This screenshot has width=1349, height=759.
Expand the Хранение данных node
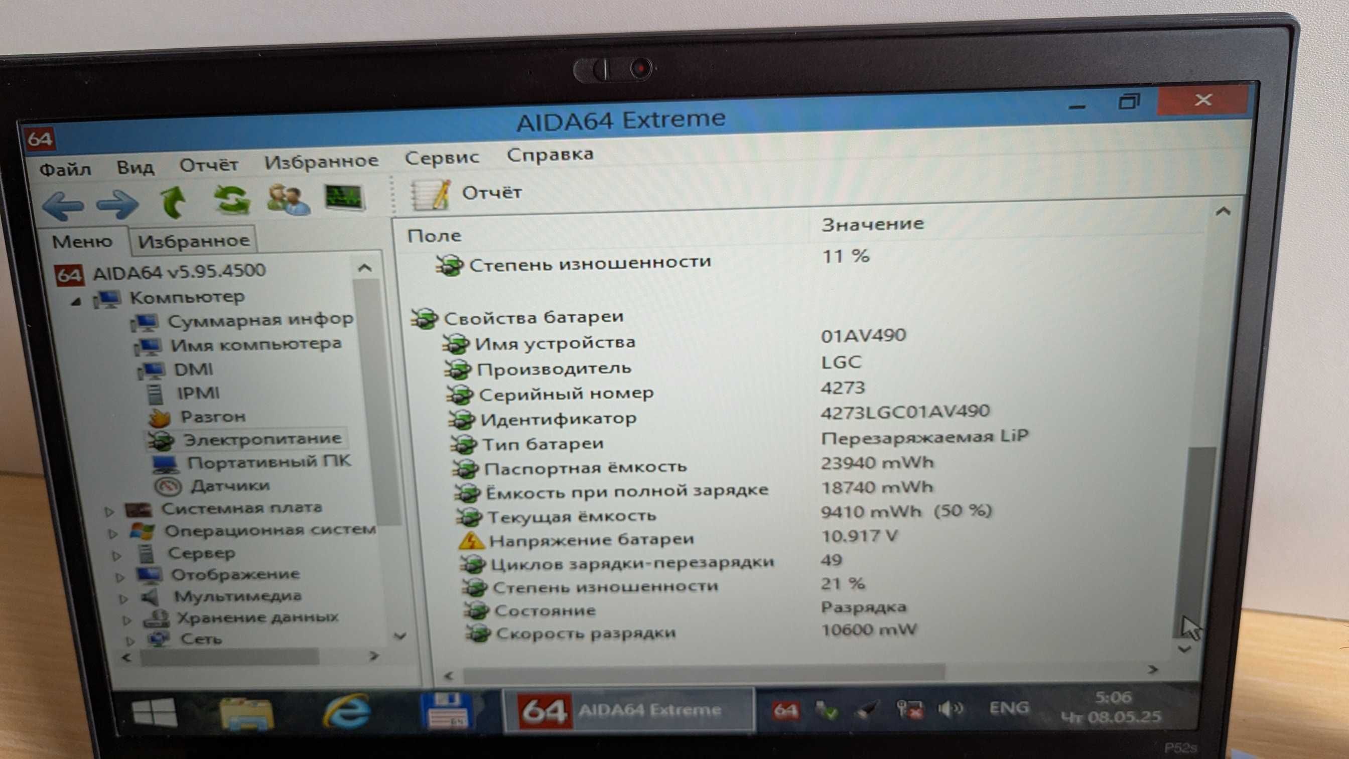[x=127, y=621]
